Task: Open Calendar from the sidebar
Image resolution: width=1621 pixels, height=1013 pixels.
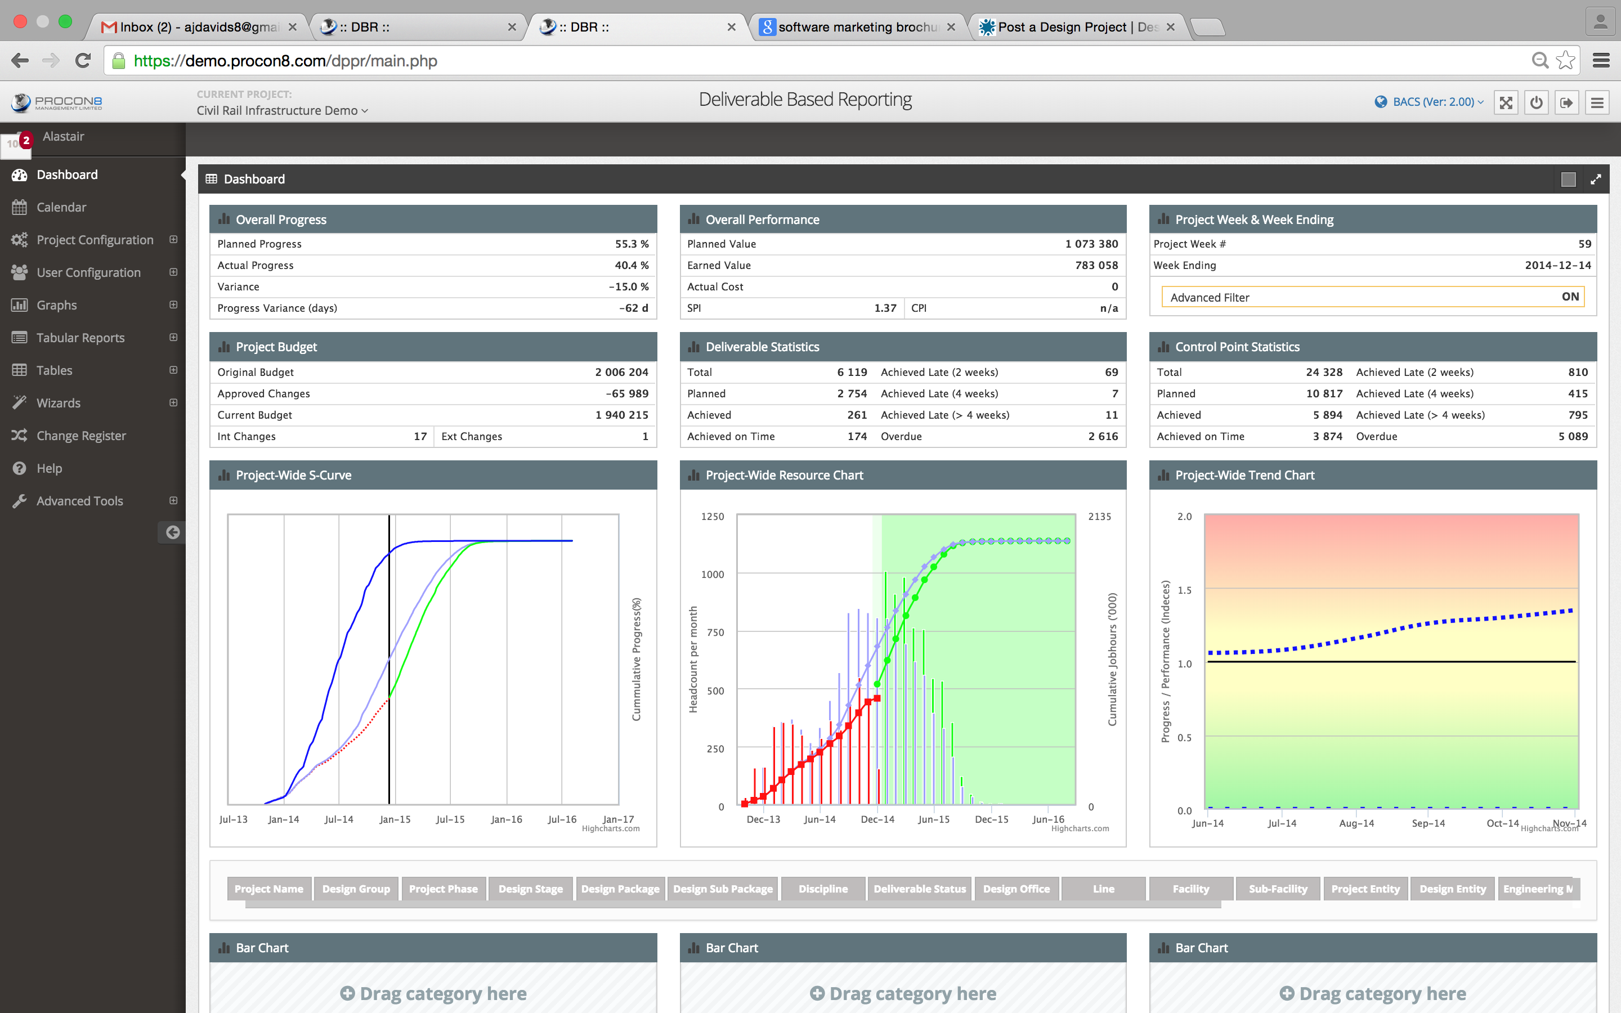Action: [61, 207]
